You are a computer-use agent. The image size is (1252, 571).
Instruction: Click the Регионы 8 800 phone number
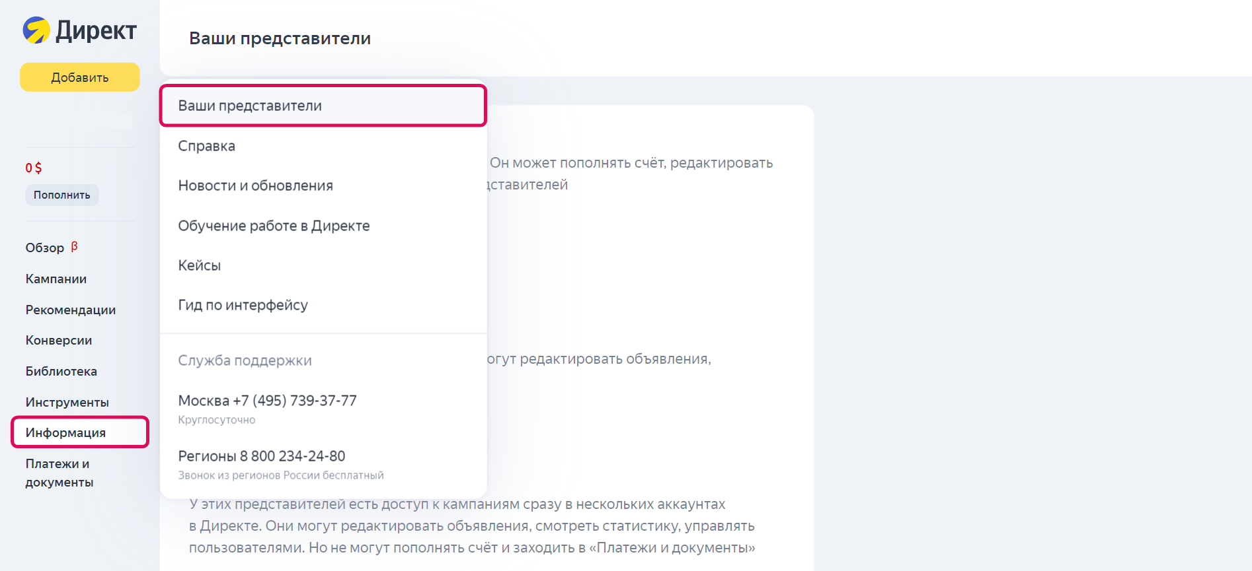pyautogui.click(x=262, y=456)
